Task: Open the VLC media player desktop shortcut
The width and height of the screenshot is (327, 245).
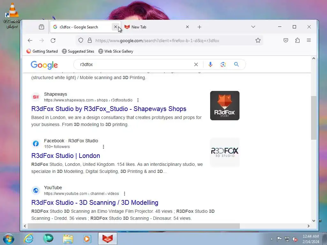Action: [x=12, y=15]
